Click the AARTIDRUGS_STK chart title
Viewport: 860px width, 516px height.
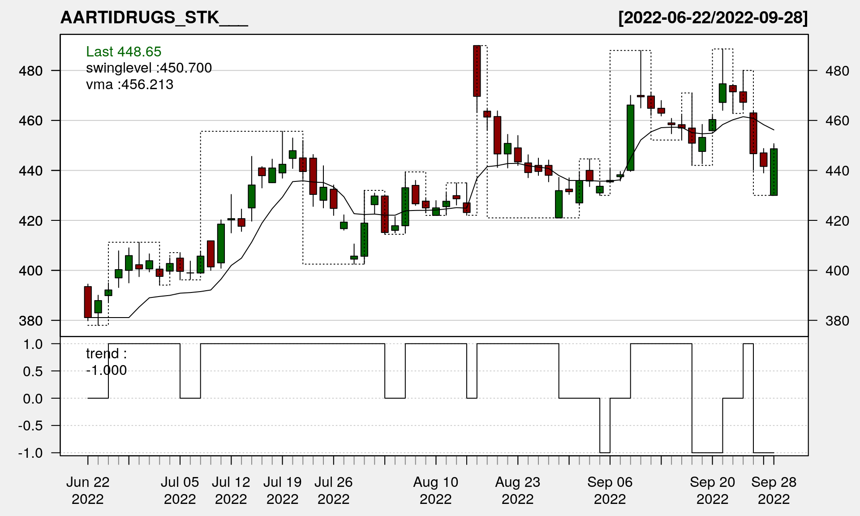pyautogui.click(x=154, y=18)
